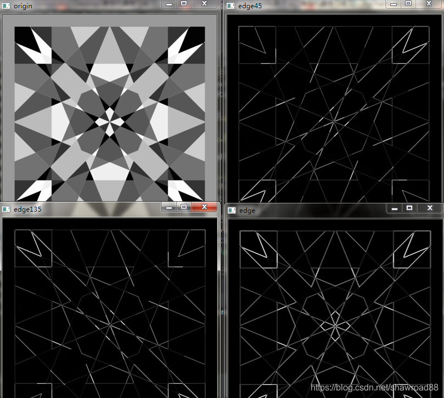444x398 pixels.
Task: Click the edge window's title bar icon
Action: (x=232, y=210)
